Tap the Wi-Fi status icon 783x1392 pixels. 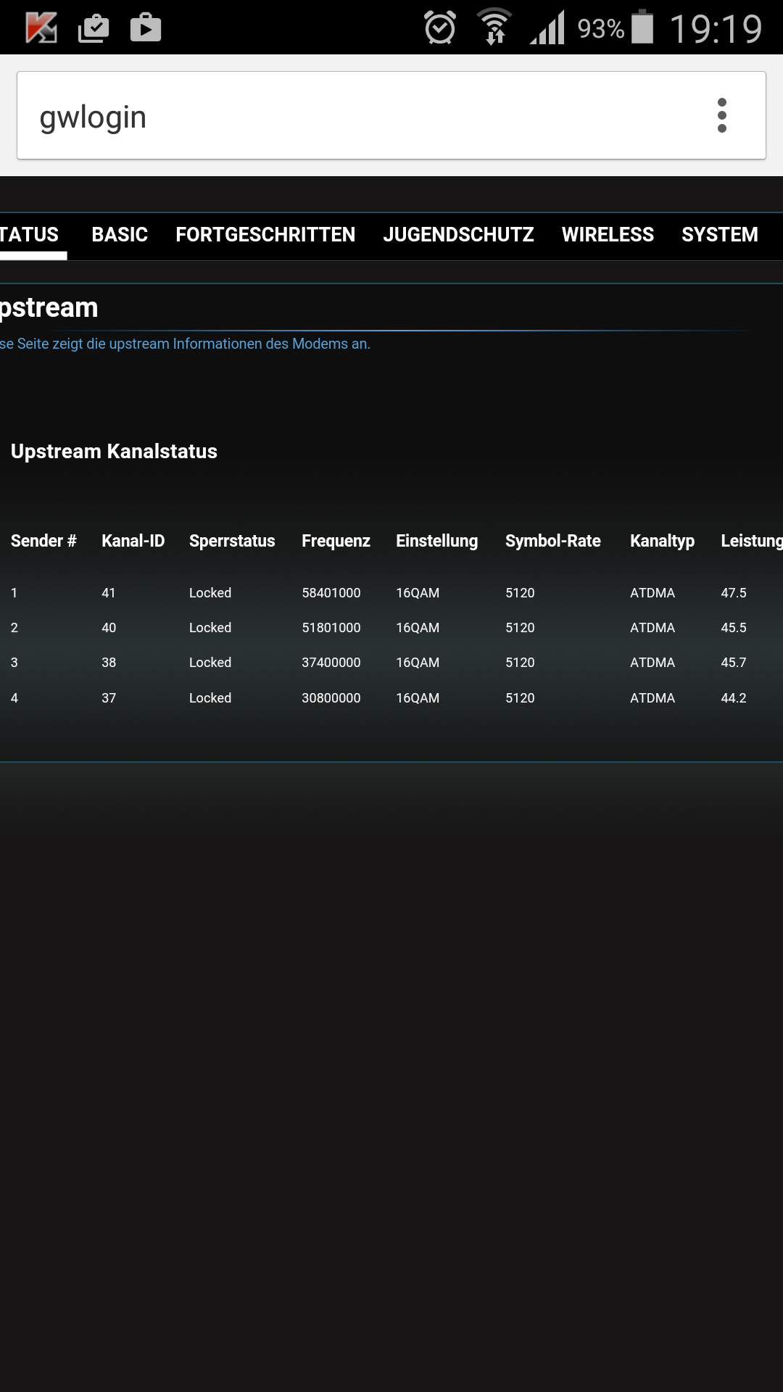tap(494, 28)
